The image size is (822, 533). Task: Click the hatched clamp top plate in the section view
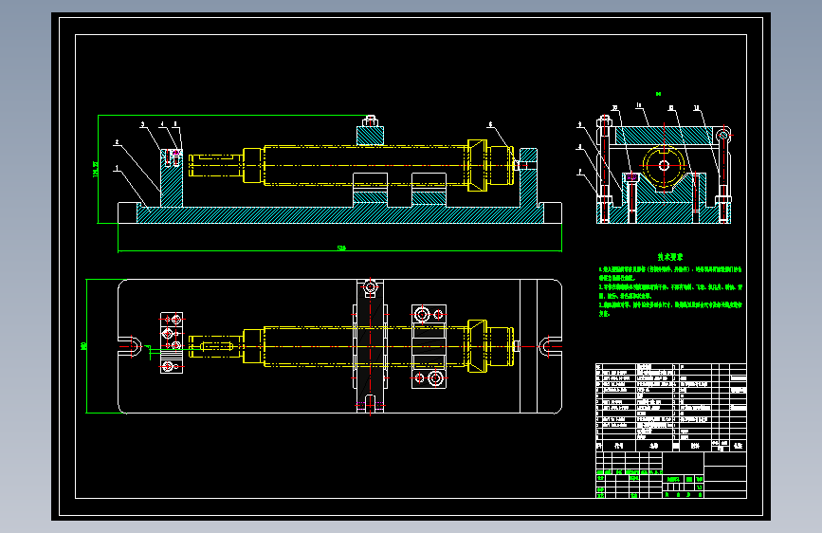click(x=664, y=137)
